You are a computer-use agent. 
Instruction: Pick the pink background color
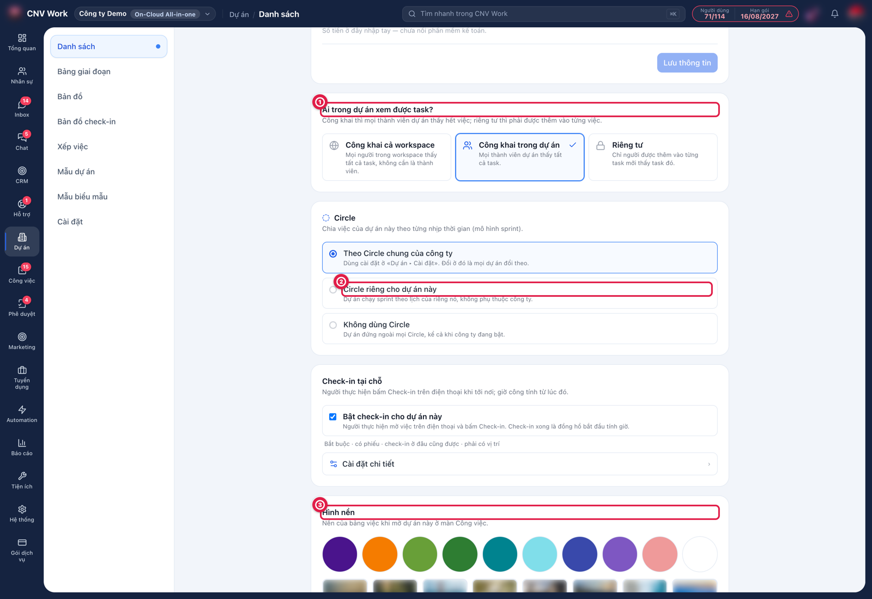click(660, 554)
